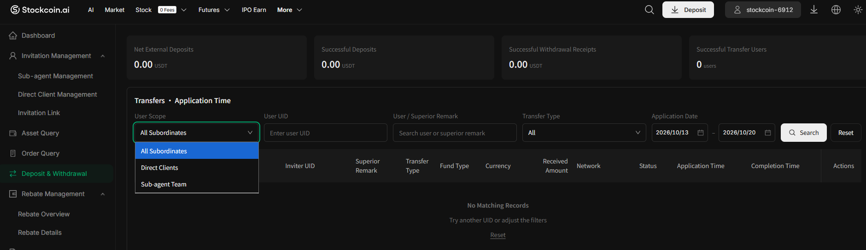This screenshot has height=250, width=866.
Task: Expand the More menu chevron
Action: (299, 10)
